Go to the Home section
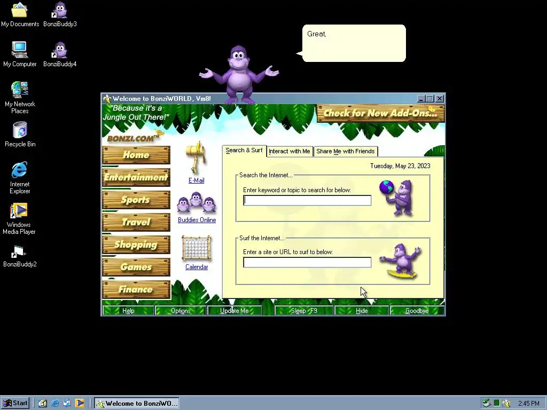The height and width of the screenshot is (410, 547). (x=136, y=155)
